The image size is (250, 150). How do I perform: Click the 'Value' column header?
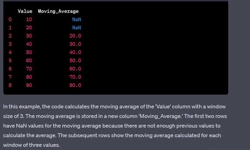pos(25,12)
